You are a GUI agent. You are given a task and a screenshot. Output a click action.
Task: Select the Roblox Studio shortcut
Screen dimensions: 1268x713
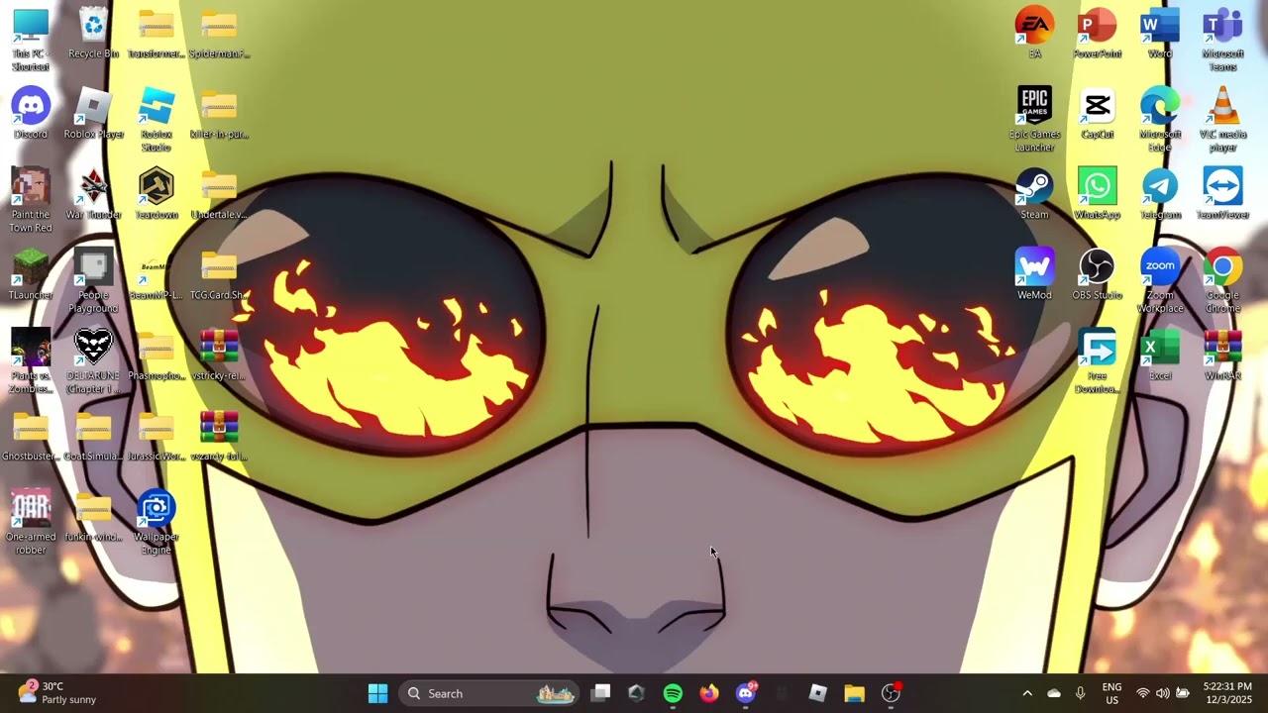(x=157, y=120)
